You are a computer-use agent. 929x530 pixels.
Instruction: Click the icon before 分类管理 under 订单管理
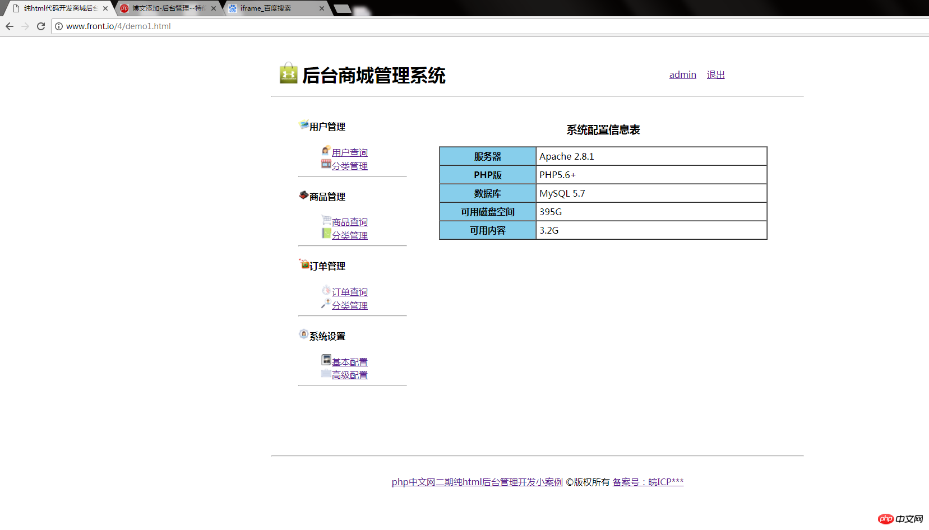[x=326, y=303]
